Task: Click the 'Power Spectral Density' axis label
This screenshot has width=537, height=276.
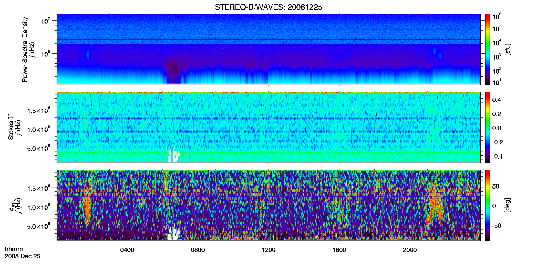Action: coord(25,49)
